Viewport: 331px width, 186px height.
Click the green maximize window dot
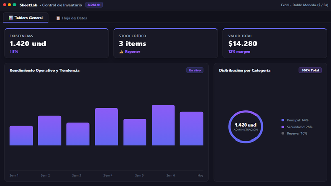[x=14, y=5]
